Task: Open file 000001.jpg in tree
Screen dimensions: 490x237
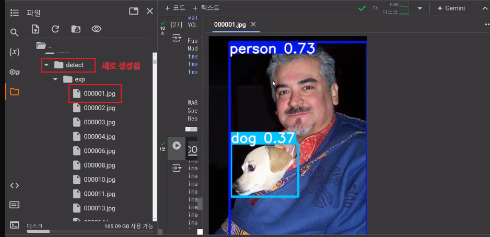Action: pos(95,93)
